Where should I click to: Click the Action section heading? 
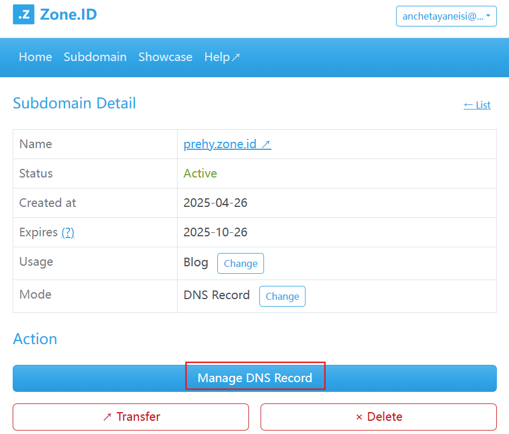tap(35, 338)
